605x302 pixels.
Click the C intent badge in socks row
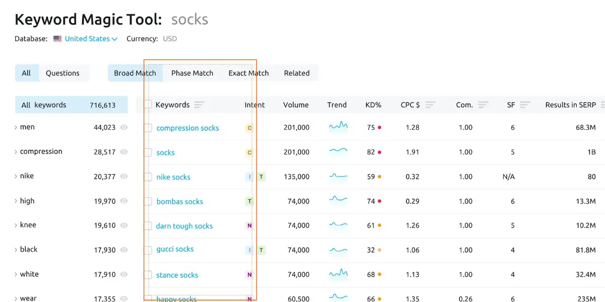pos(249,153)
